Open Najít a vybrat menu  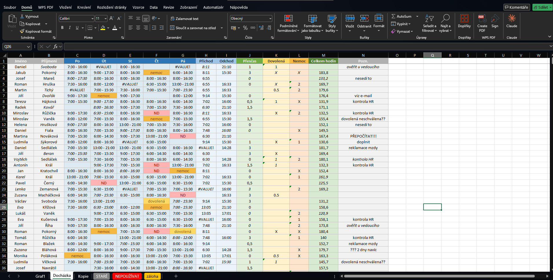click(445, 24)
